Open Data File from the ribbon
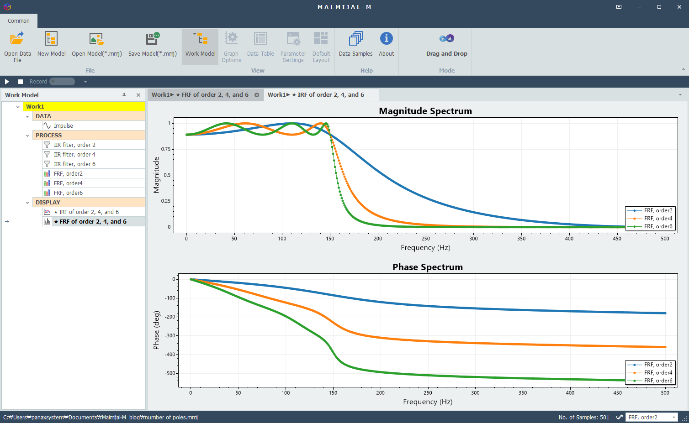Viewport: 689px width, 423px height. (x=17, y=47)
